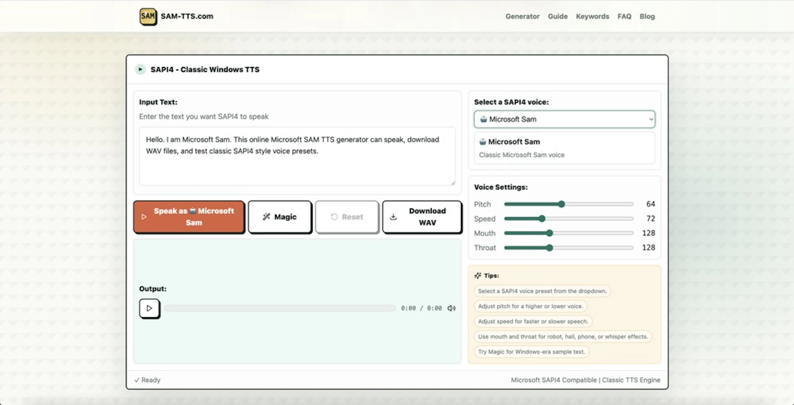Click tip 'Use mouth and throat for robot, hall...'
Image resolution: width=794 pixels, height=405 pixels.
point(563,337)
